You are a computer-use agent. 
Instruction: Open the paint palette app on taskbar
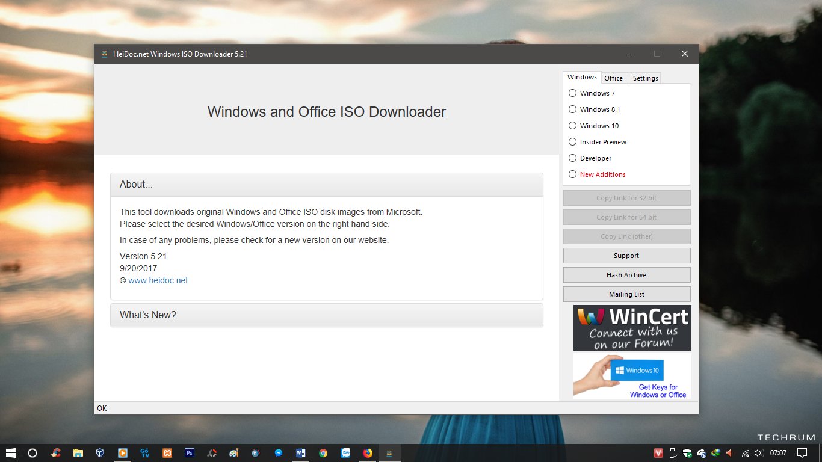[x=234, y=453]
